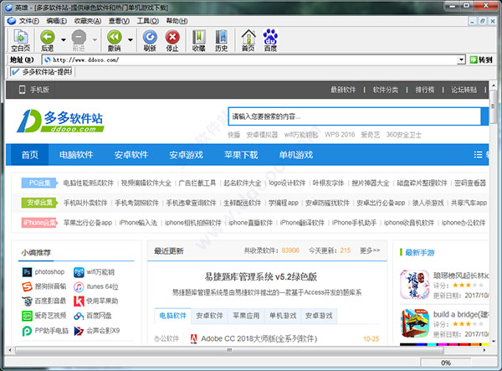Image resolution: width=502 pixels, height=371 pixels.
Task: Click the http://www.ddooo.com/ address field
Action: 253,59
